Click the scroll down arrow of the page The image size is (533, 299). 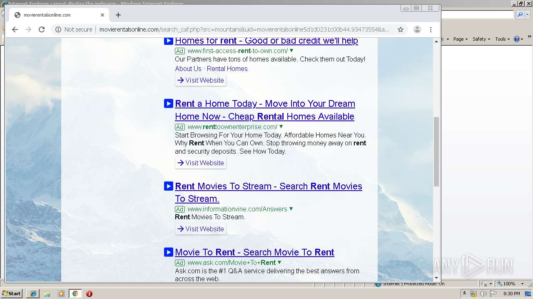436,278
